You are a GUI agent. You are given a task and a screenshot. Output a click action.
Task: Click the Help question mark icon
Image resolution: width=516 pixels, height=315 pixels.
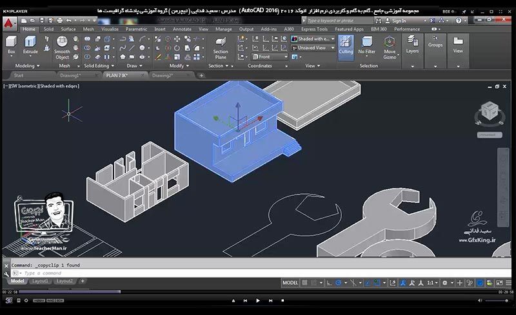[459, 21]
